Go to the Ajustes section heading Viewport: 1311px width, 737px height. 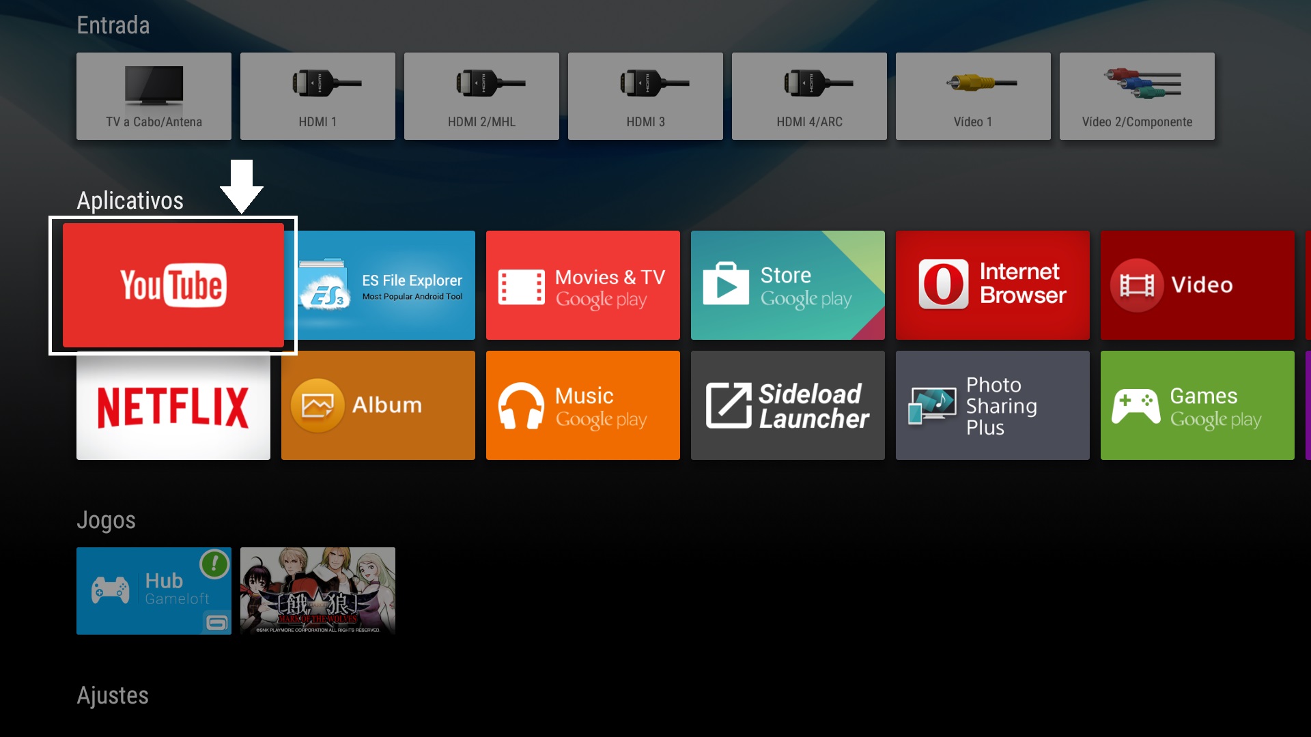pyautogui.click(x=113, y=695)
